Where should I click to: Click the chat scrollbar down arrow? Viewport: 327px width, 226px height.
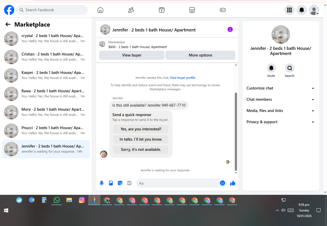point(236,173)
